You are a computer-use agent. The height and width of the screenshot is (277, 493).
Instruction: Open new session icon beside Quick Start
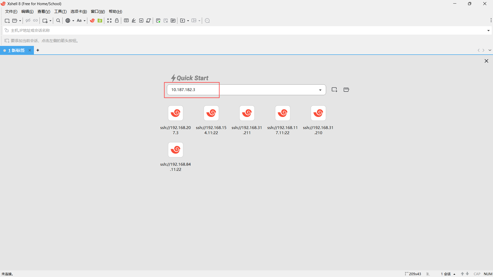(334, 90)
